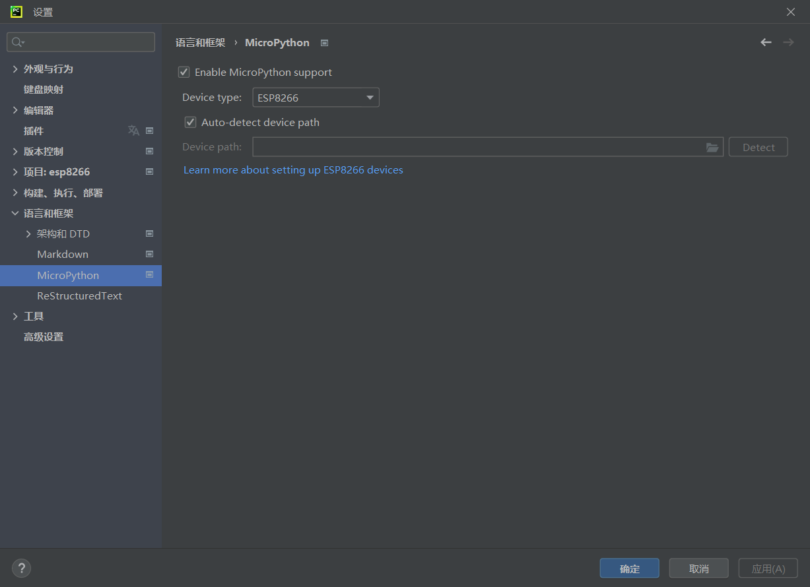Click the 版本控制 tree row label
Screen dimensions: 810x587
point(44,151)
